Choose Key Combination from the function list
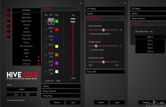 click(27, 46)
